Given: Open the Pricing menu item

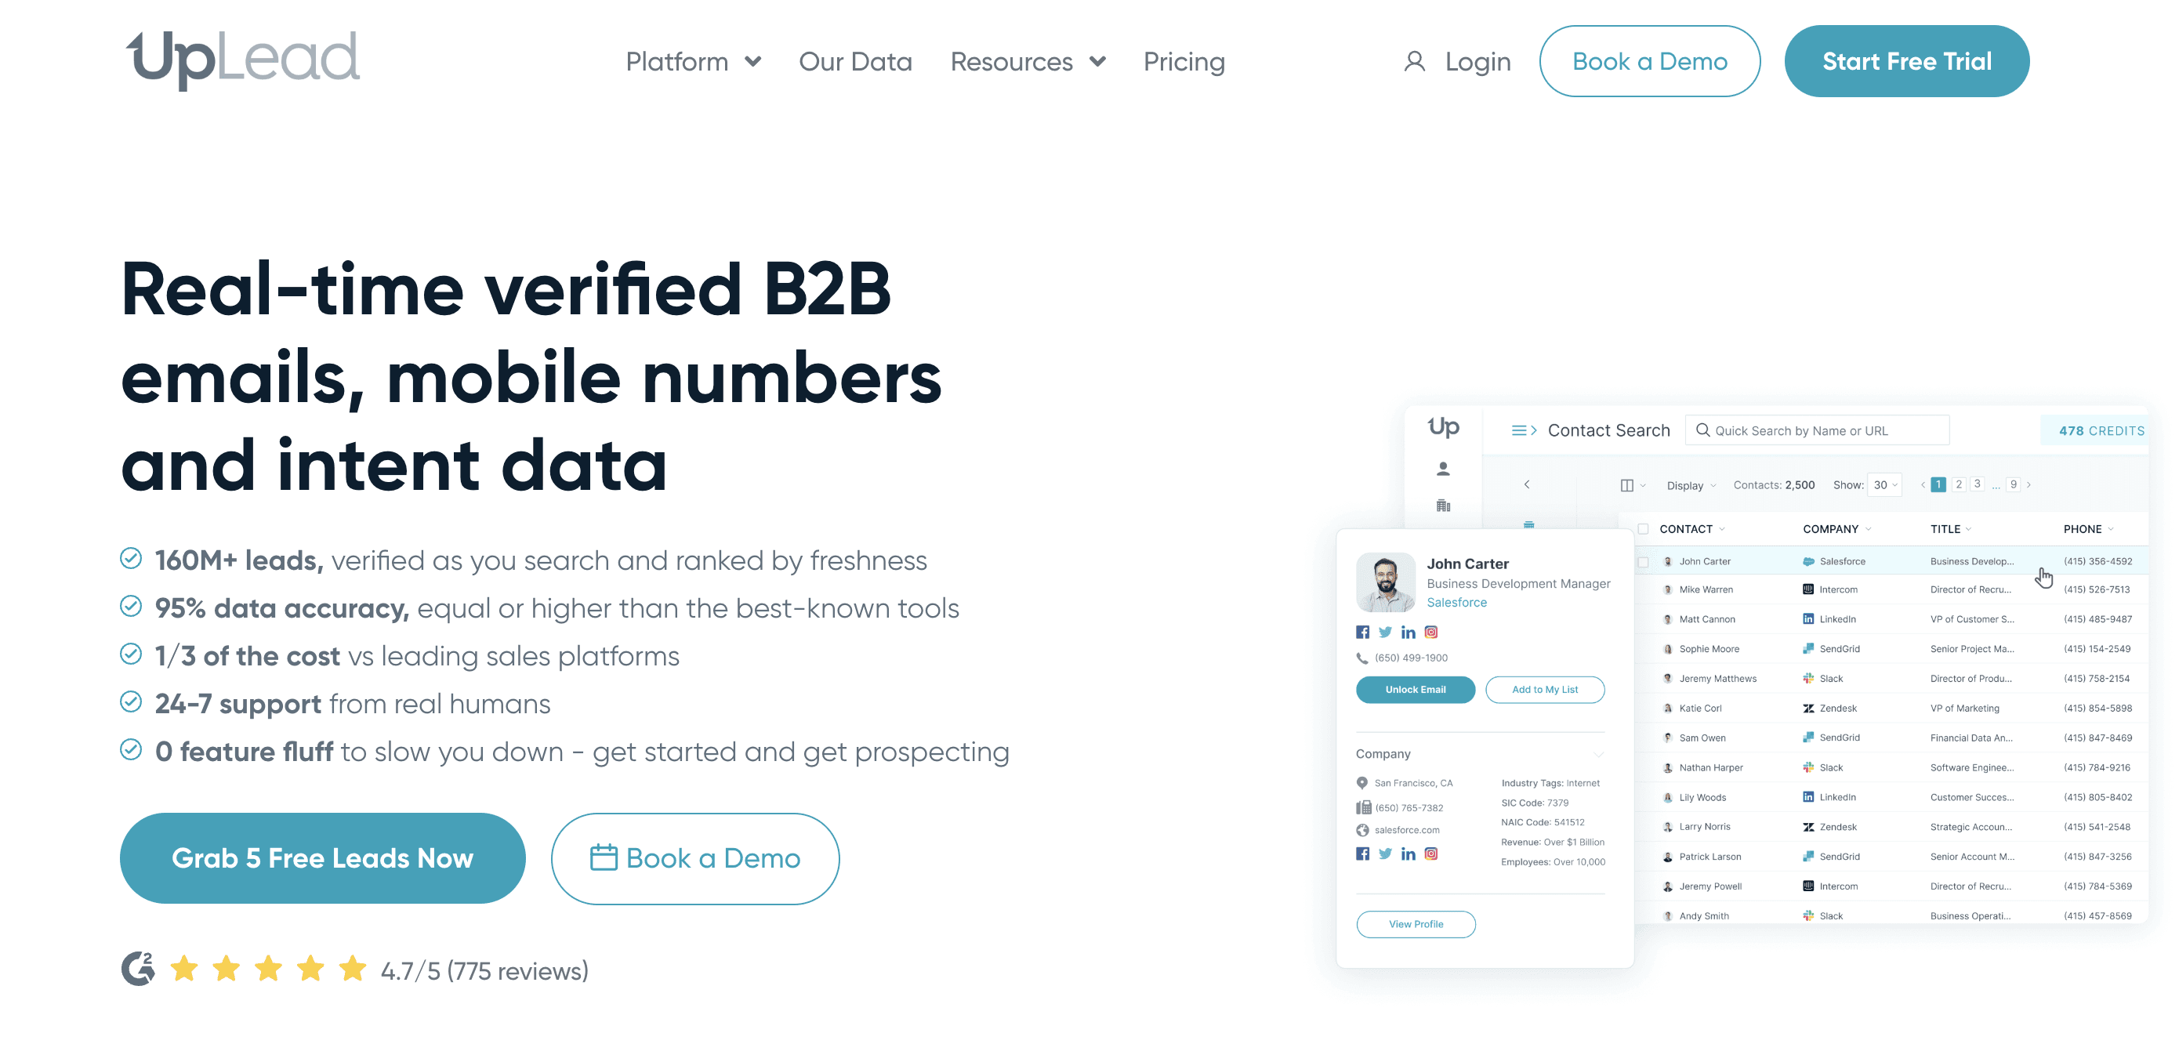Looking at the screenshot, I should coord(1184,61).
